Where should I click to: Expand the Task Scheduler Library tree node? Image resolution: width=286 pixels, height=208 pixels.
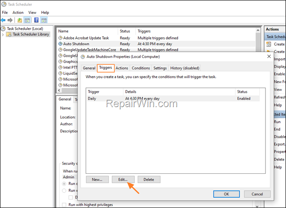pyautogui.click(x=4, y=34)
